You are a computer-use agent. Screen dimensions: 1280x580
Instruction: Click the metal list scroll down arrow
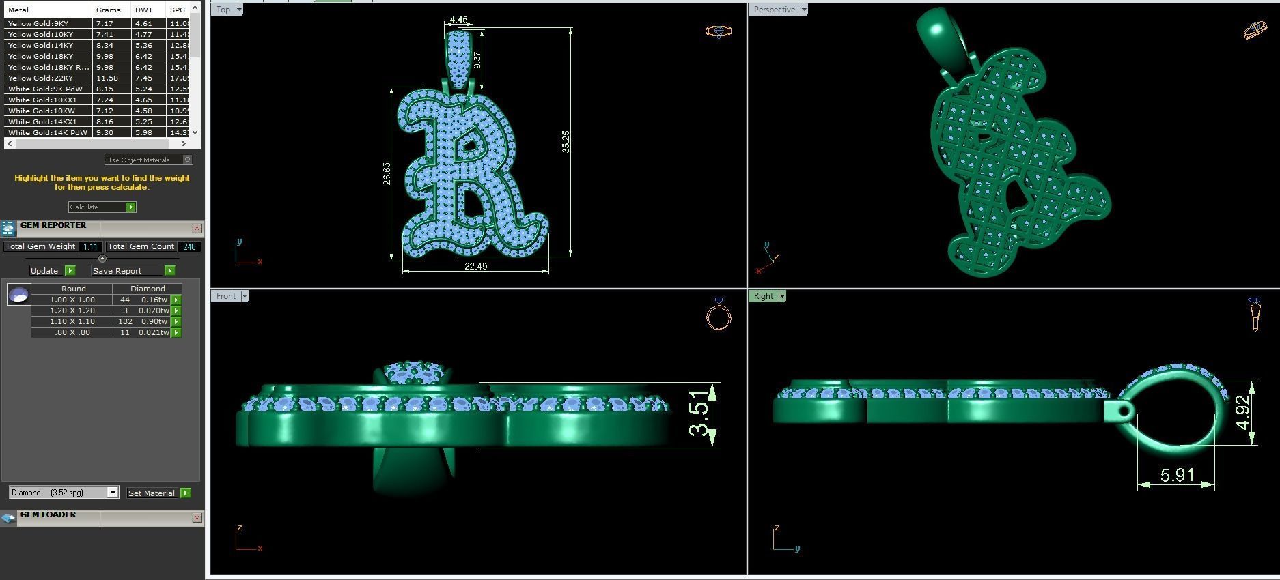tap(195, 132)
